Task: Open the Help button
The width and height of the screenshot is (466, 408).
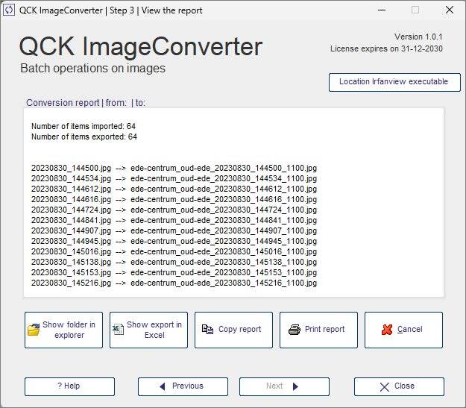Action: pos(69,386)
